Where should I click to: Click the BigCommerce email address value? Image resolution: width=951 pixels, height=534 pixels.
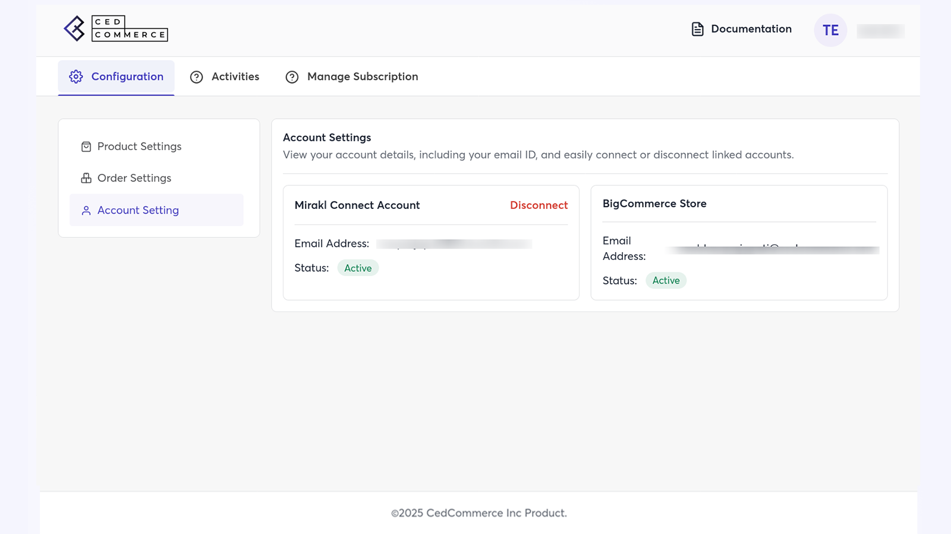pos(772,249)
